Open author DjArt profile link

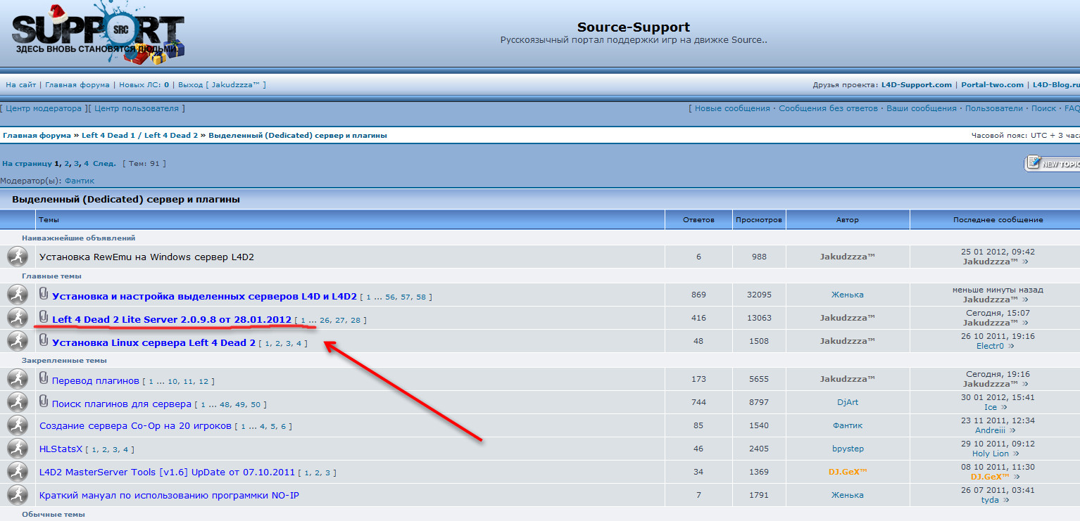click(x=848, y=402)
